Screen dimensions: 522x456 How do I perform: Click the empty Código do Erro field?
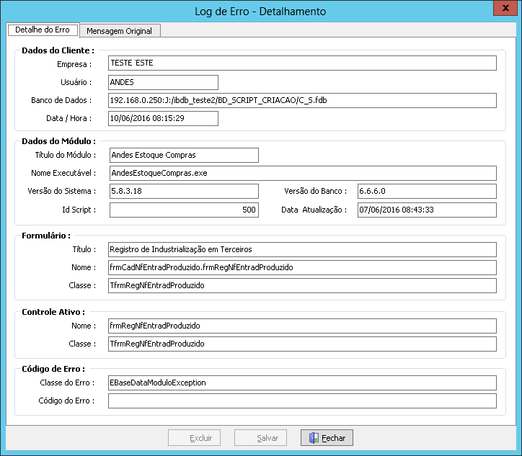coord(302,401)
